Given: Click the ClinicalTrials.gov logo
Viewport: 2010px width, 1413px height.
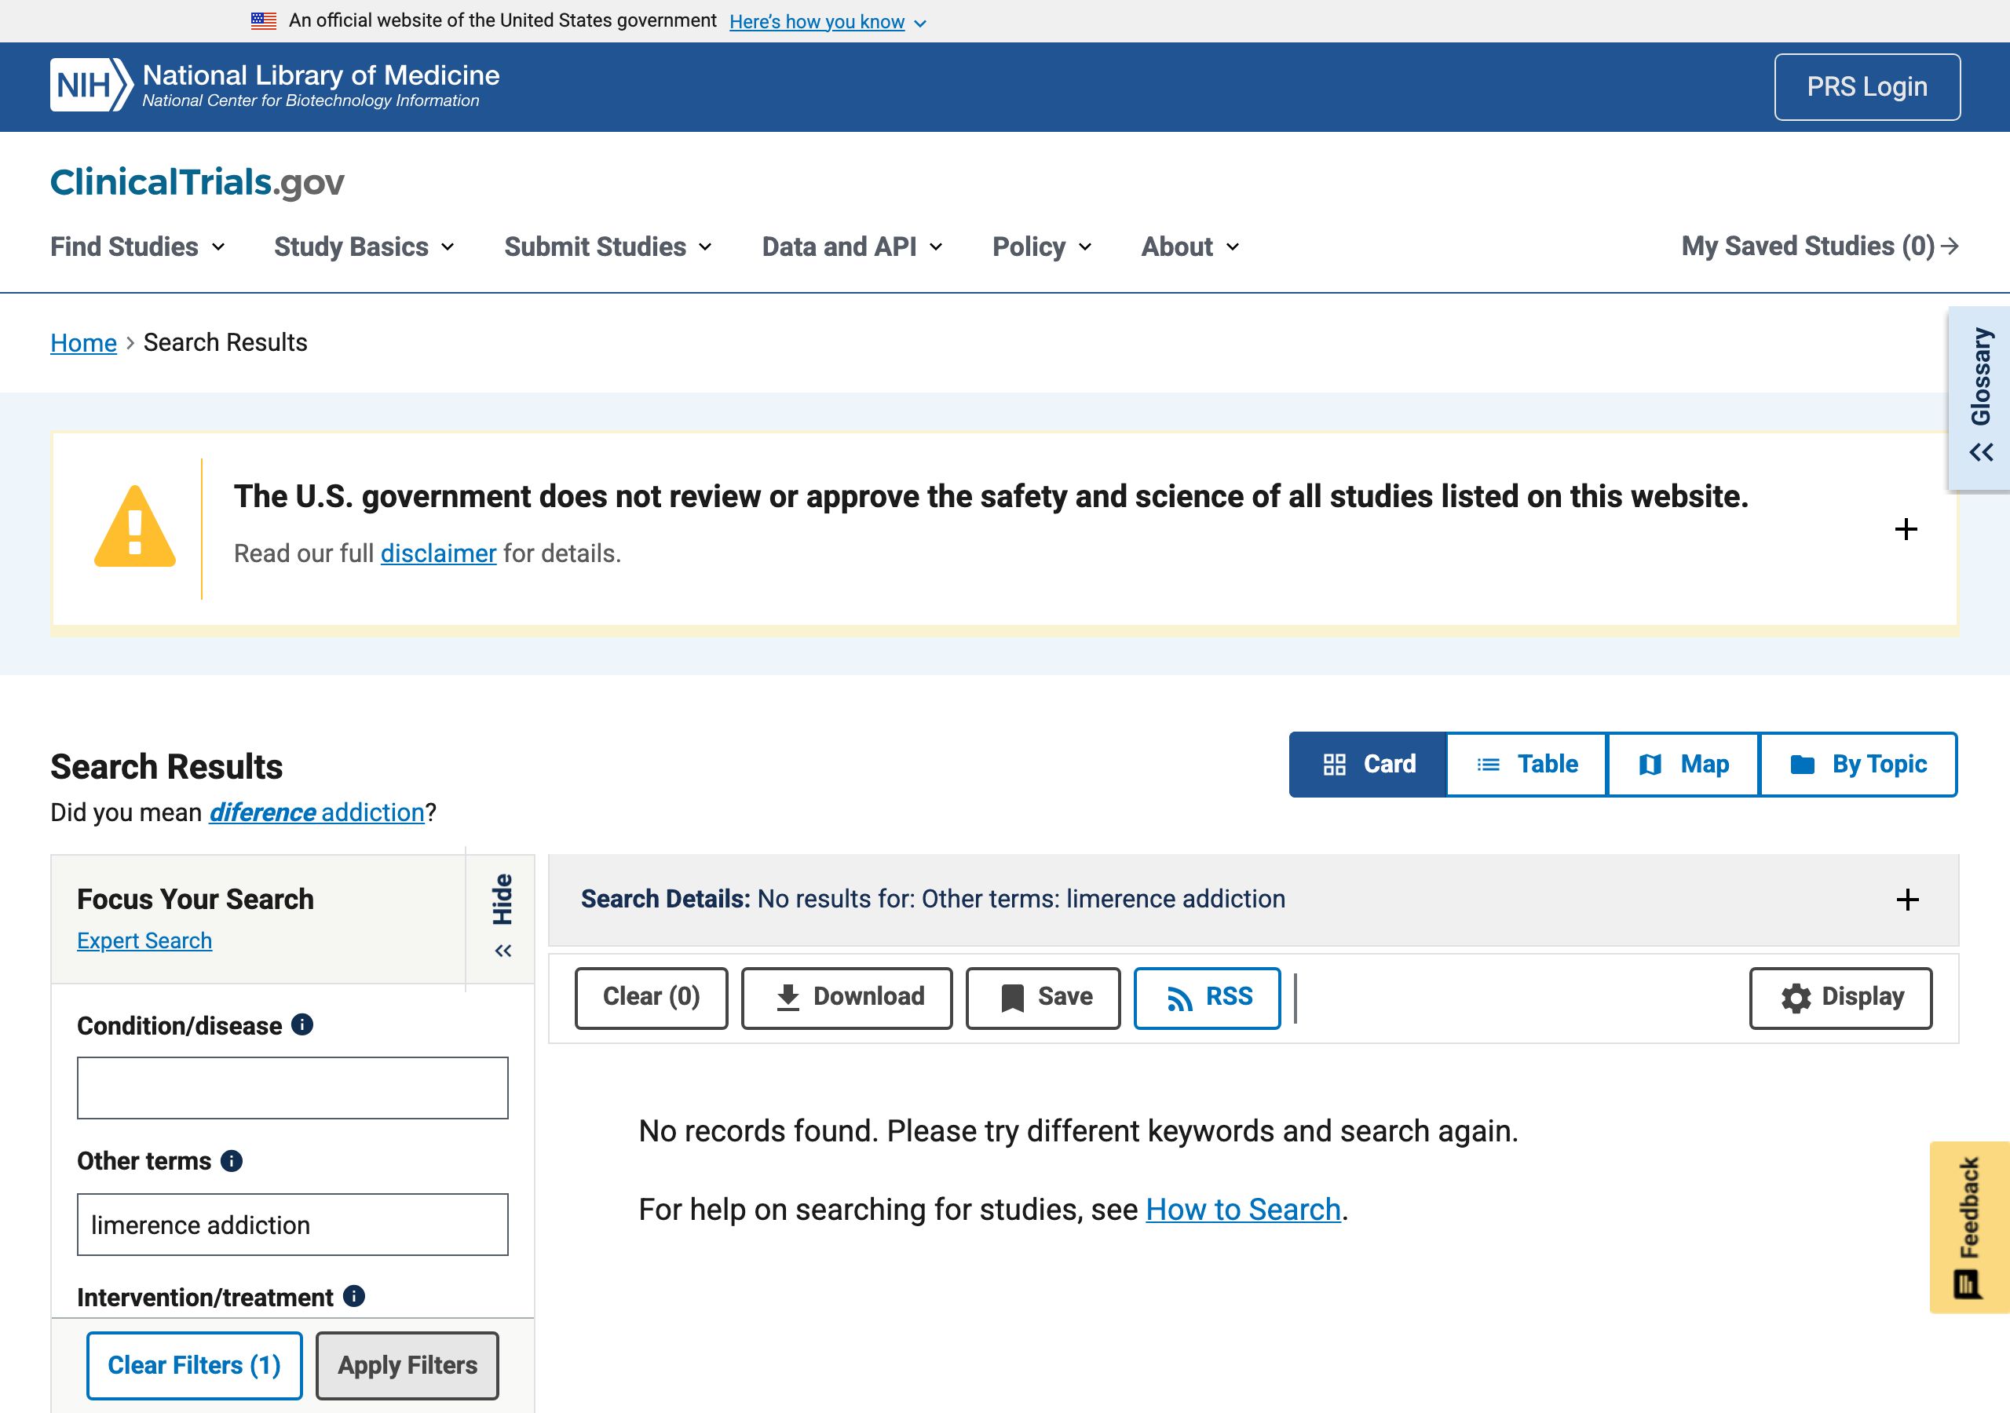Looking at the screenshot, I should 197,182.
